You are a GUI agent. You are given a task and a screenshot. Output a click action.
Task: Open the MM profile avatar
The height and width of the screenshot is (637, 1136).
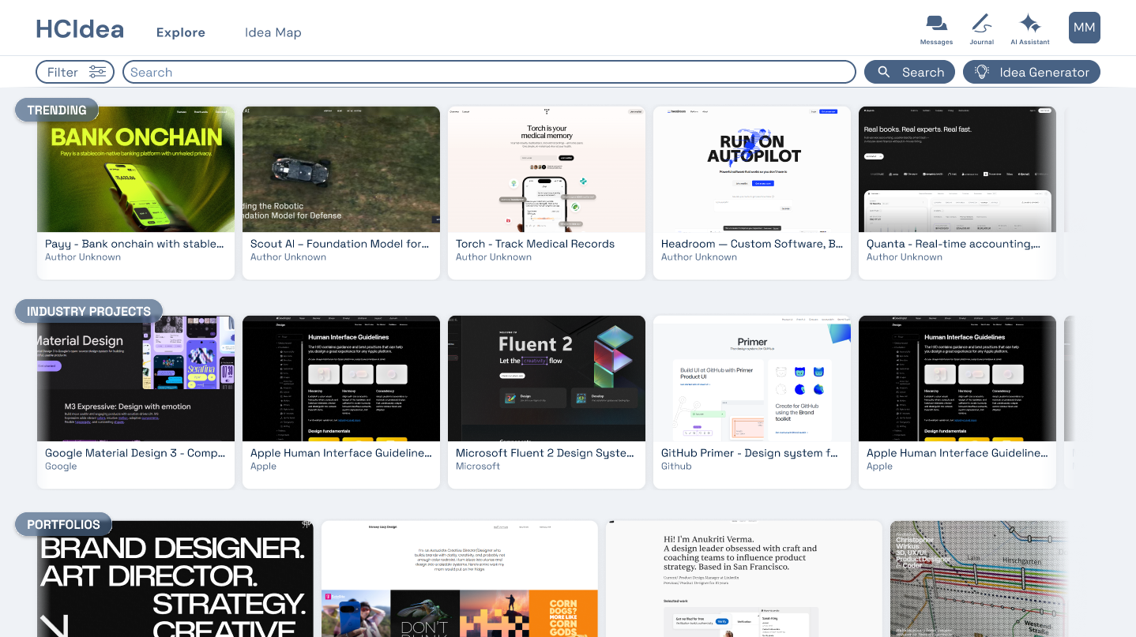tap(1085, 28)
